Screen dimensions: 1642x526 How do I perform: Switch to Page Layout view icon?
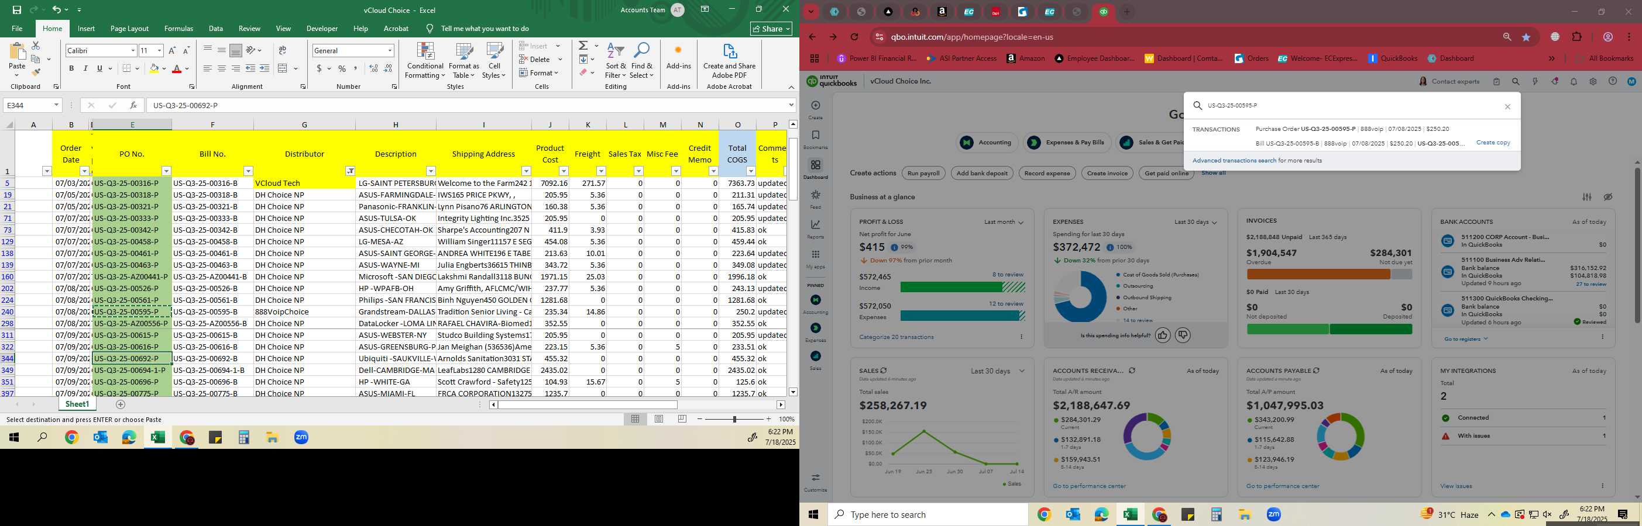click(x=659, y=419)
